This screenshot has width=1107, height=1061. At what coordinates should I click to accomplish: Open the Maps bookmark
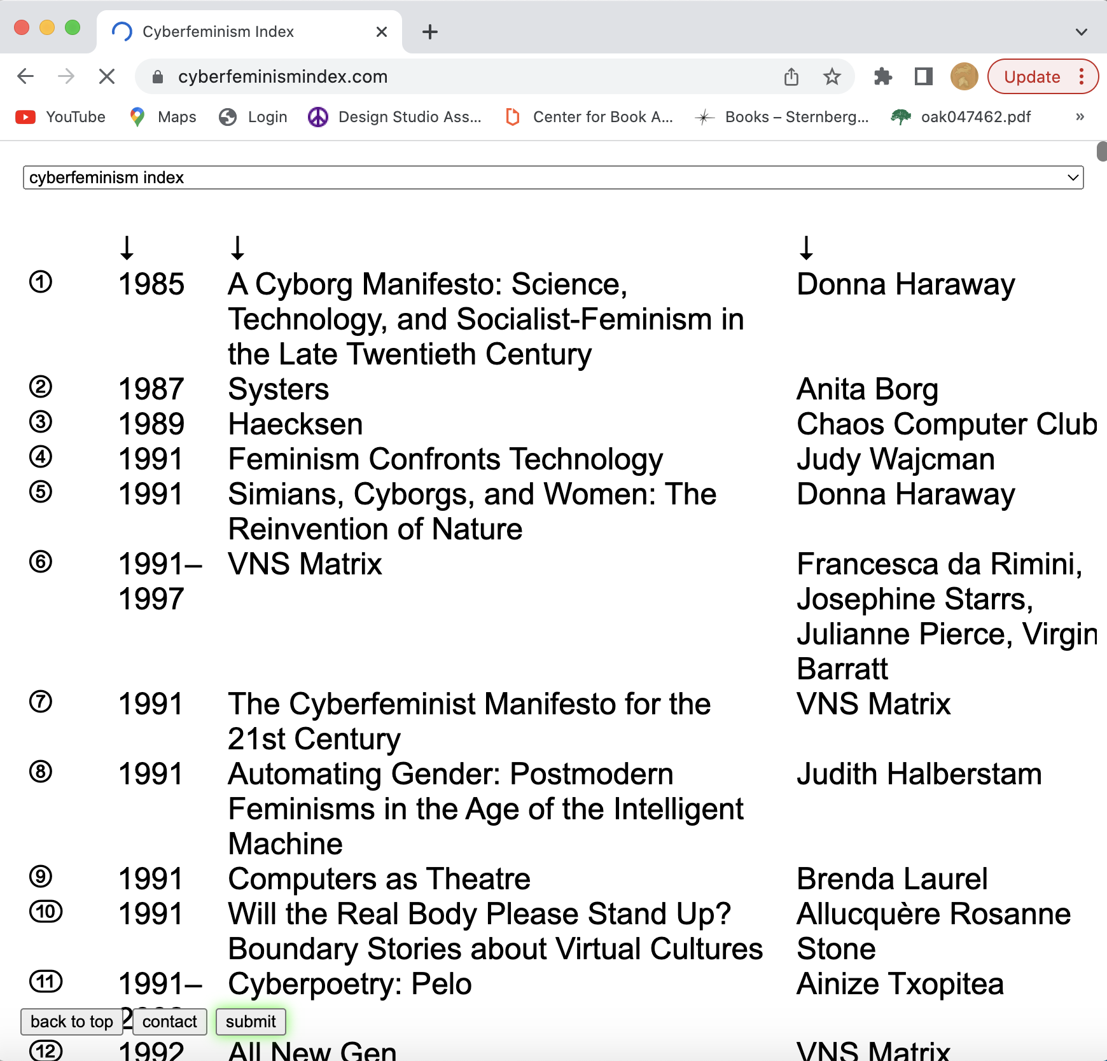pyautogui.click(x=163, y=117)
